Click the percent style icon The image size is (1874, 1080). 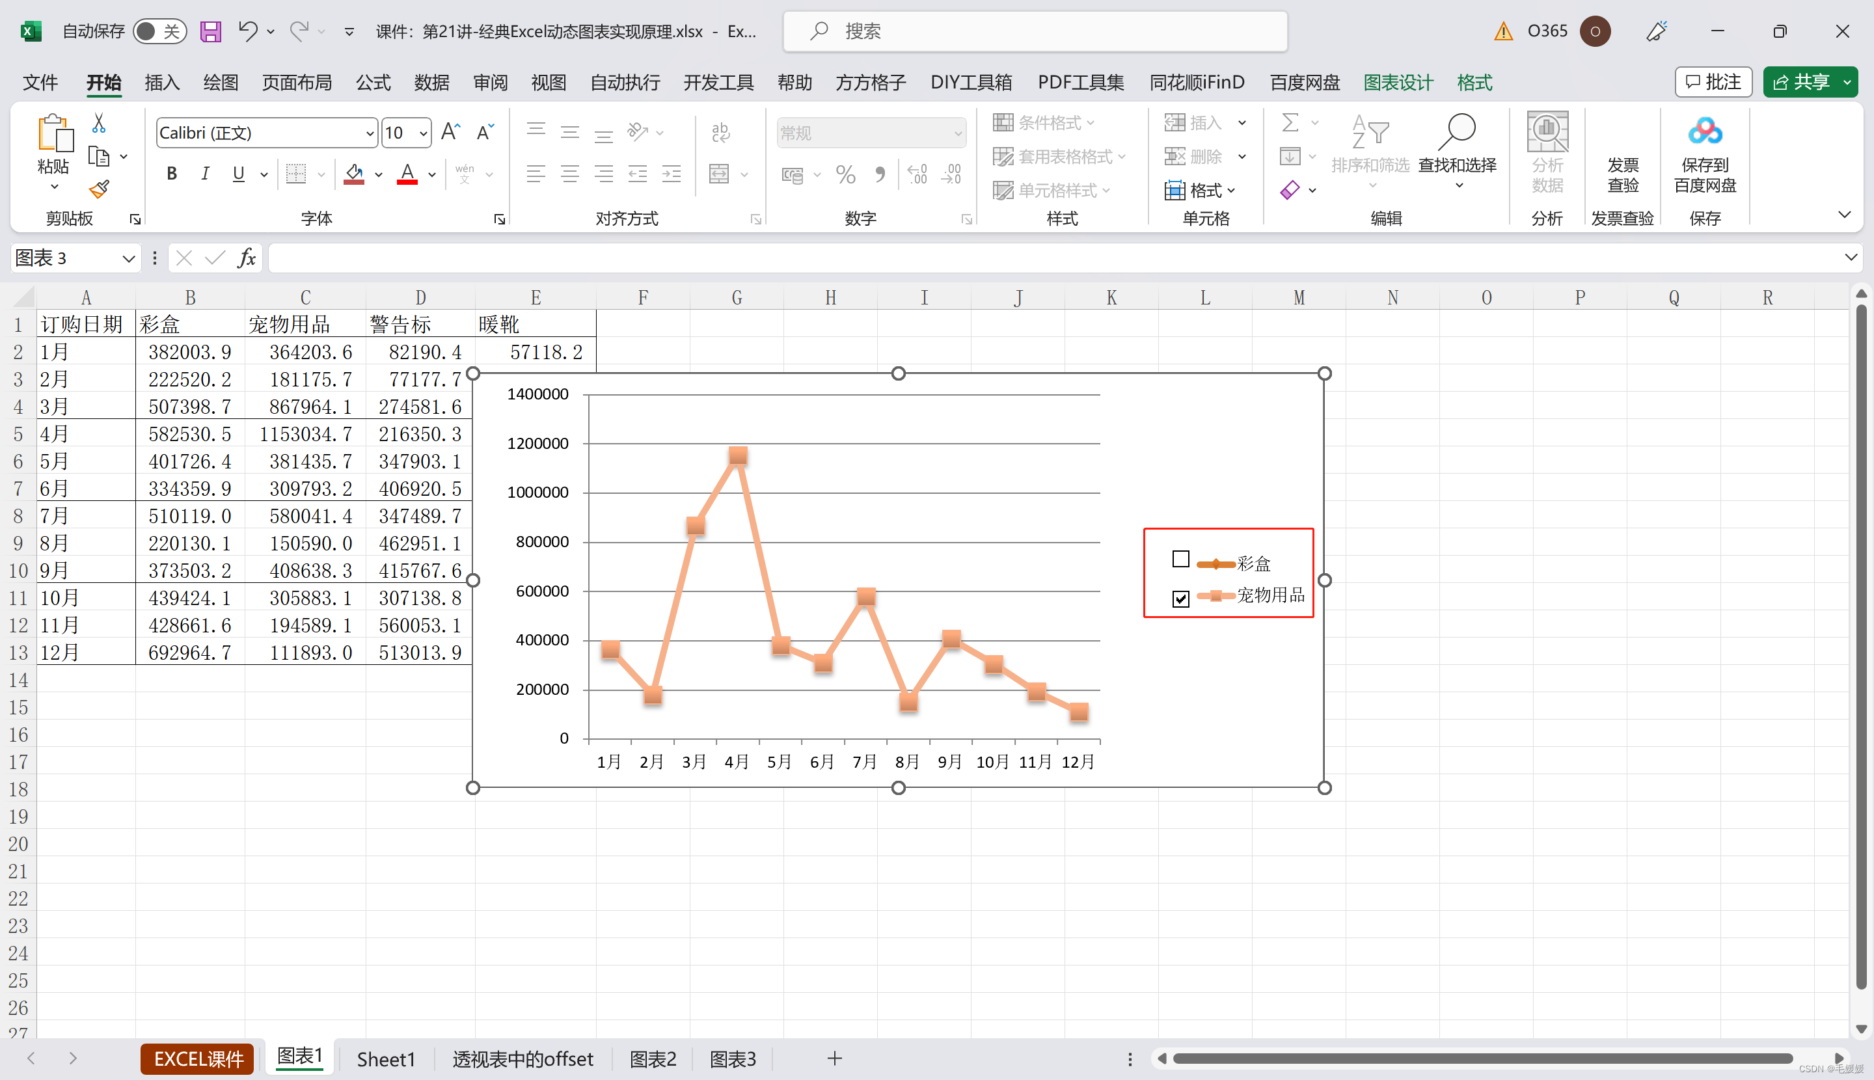845,174
